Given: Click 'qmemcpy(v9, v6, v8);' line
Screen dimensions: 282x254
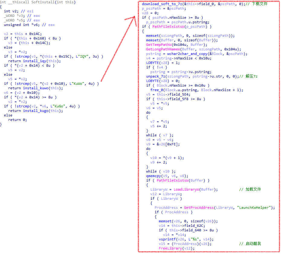Looking at the screenshot, I should coord(167,176).
